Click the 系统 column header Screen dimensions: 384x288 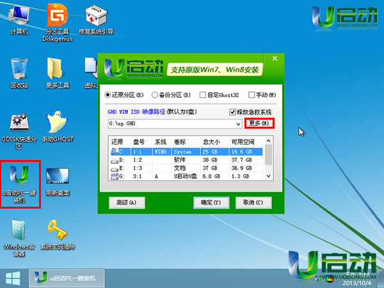[162, 142]
